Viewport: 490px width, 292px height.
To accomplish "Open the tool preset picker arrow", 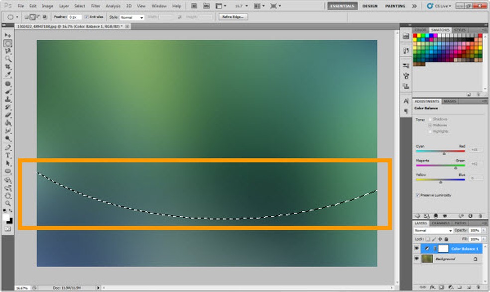I will point(17,17).
